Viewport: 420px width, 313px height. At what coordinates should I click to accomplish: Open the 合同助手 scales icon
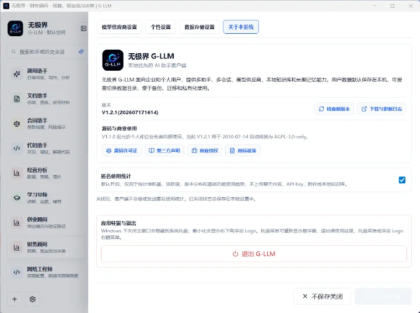click(x=17, y=123)
